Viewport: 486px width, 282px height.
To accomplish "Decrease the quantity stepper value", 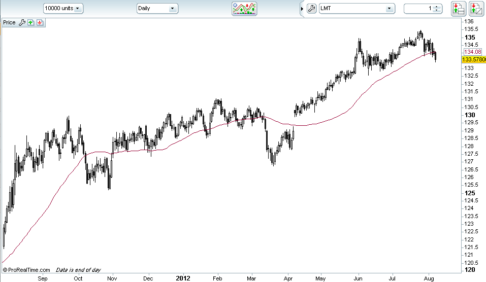I will coord(437,10).
